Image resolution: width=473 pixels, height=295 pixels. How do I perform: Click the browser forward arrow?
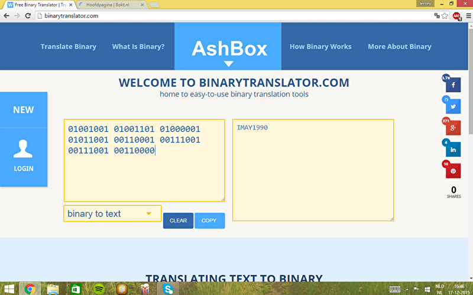pos(17,16)
